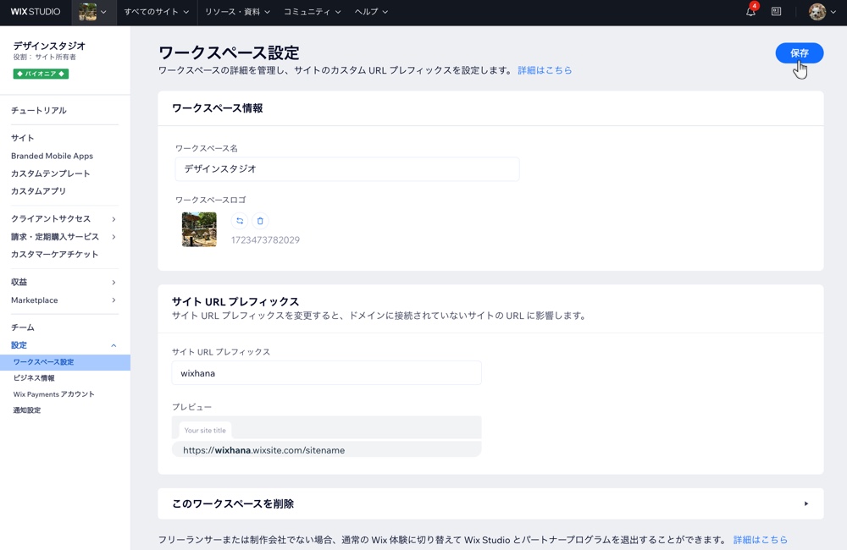Click the profile avatar picture
This screenshot has width=847, height=550.
816,12
